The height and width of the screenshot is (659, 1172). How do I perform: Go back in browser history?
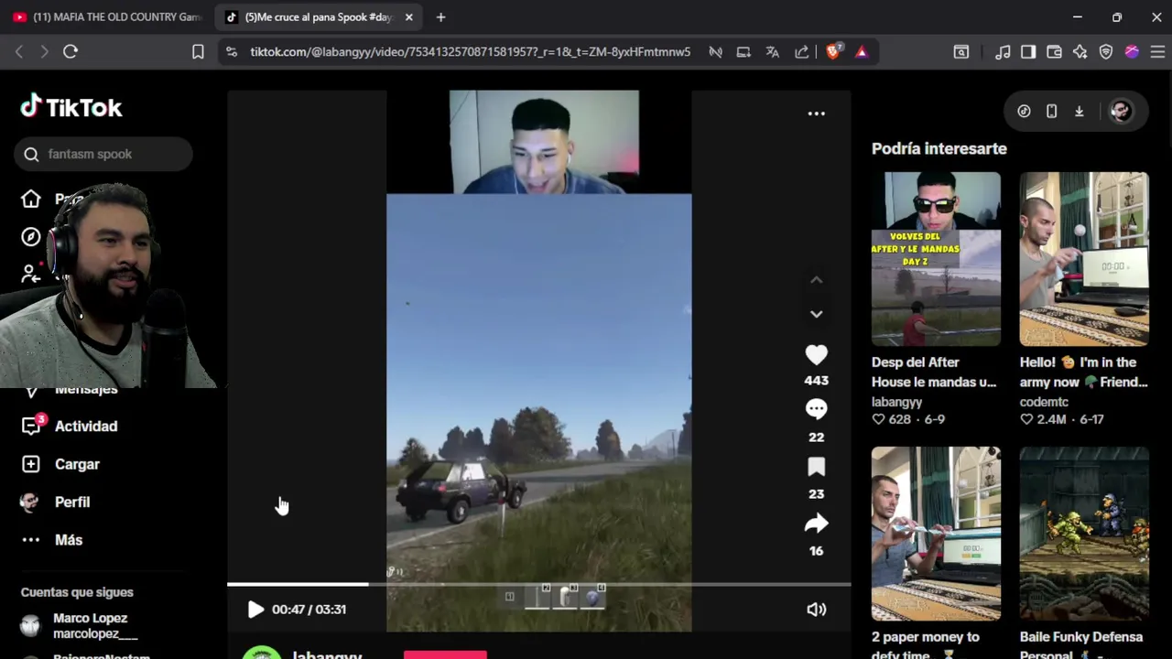pyautogui.click(x=19, y=52)
